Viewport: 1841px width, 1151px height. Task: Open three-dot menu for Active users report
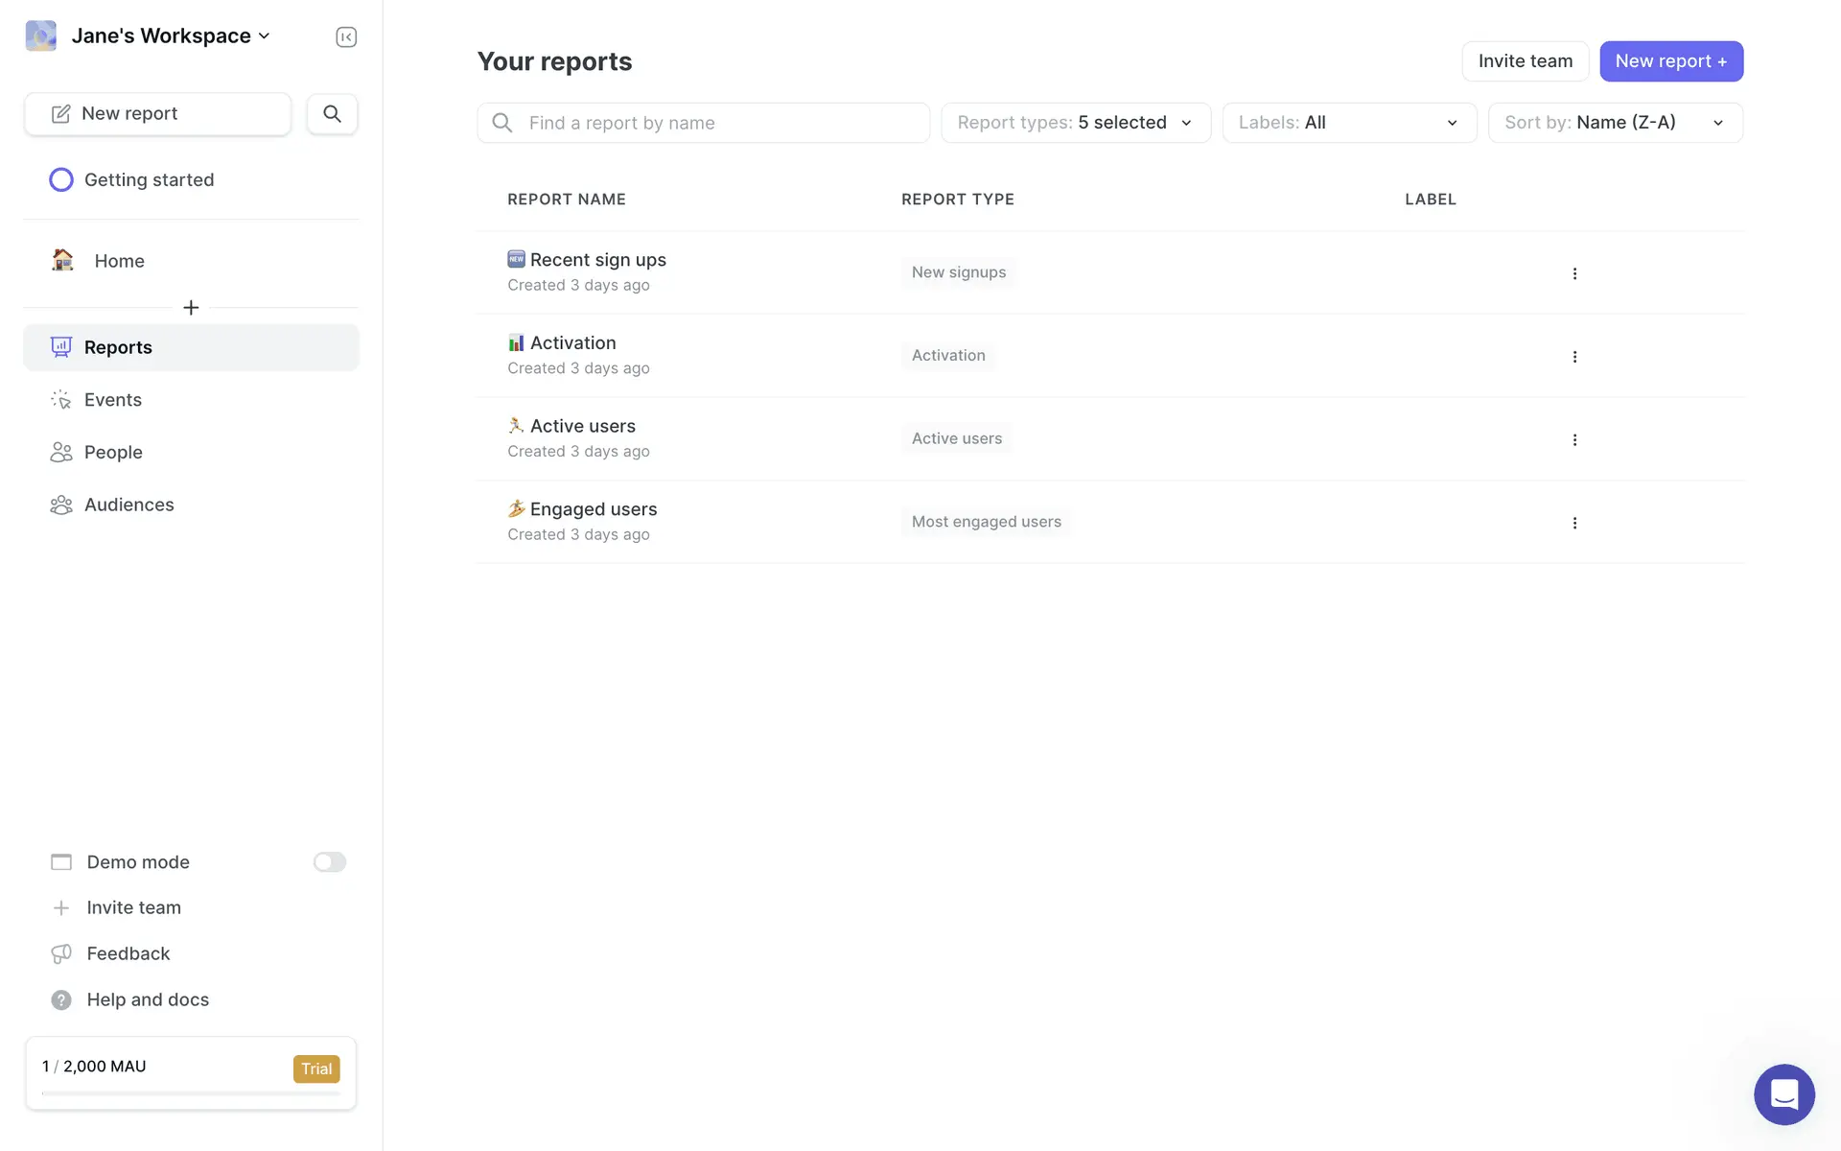click(x=1574, y=439)
